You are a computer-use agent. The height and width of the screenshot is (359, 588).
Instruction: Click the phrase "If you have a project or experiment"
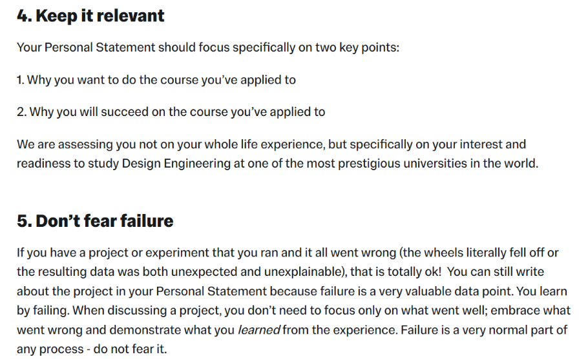point(113,253)
